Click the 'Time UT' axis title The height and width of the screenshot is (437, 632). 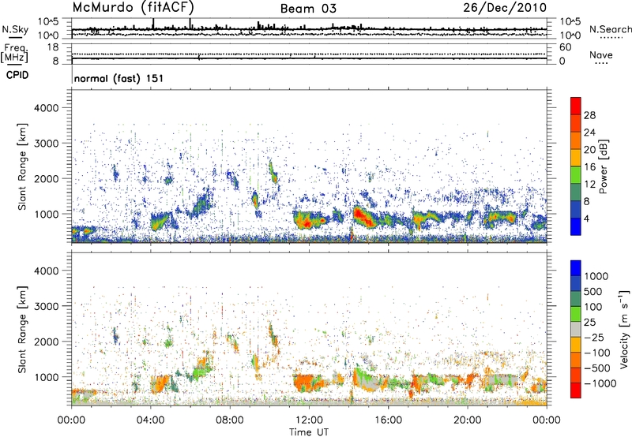click(309, 431)
